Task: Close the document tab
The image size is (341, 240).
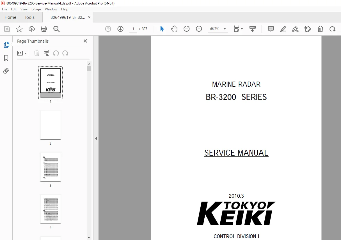Action: coord(90,17)
